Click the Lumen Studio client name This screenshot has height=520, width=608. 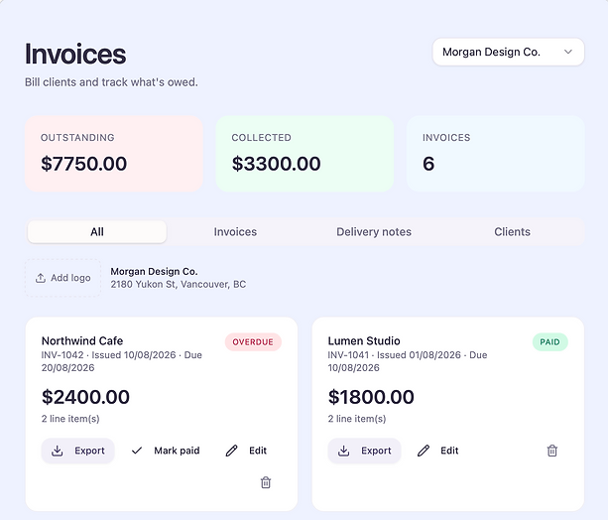click(364, 340)
